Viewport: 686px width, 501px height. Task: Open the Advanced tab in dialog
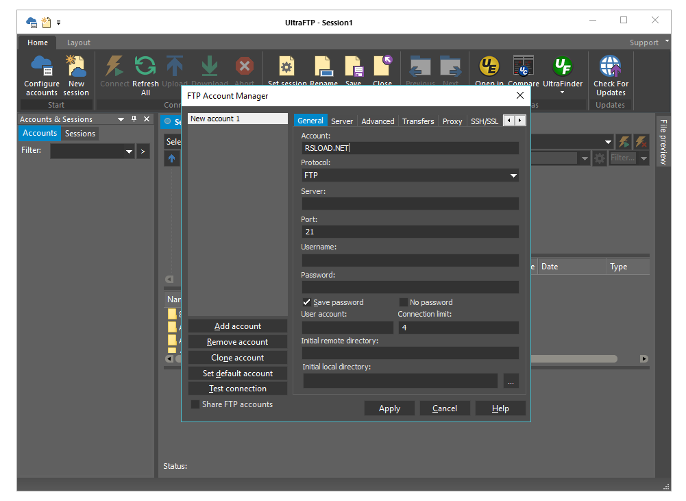378,121
